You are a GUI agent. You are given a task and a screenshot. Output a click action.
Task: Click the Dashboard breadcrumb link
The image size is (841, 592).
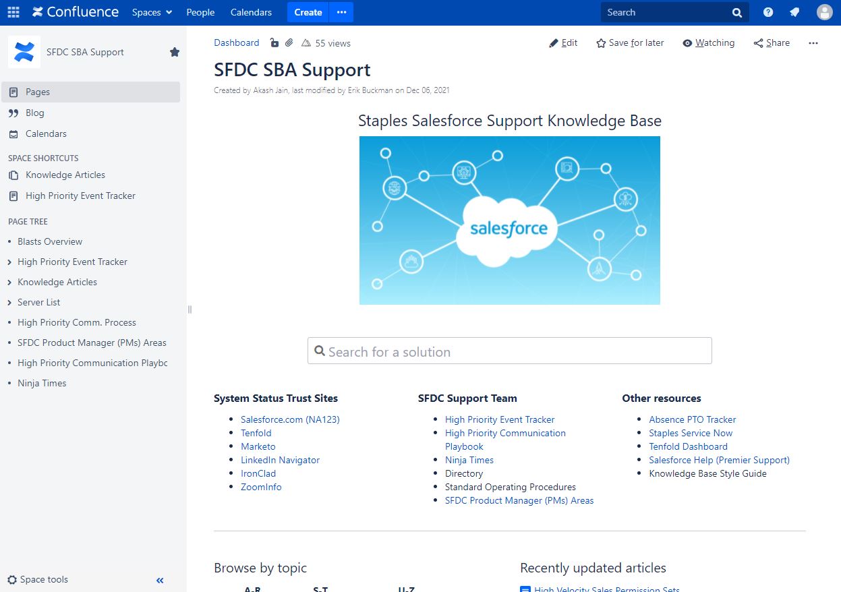237,42
